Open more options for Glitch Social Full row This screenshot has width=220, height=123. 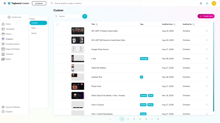tap(207, 96)
